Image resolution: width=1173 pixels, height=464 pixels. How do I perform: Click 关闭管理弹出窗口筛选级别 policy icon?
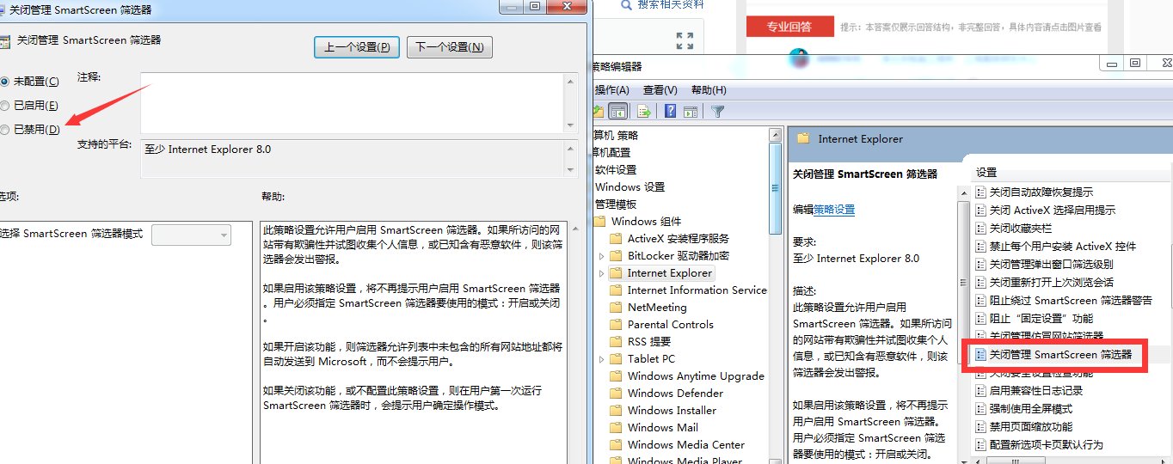(x=981, y=264)
